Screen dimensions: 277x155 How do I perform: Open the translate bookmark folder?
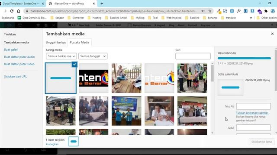pyautogui.click(x=229, y=18)
